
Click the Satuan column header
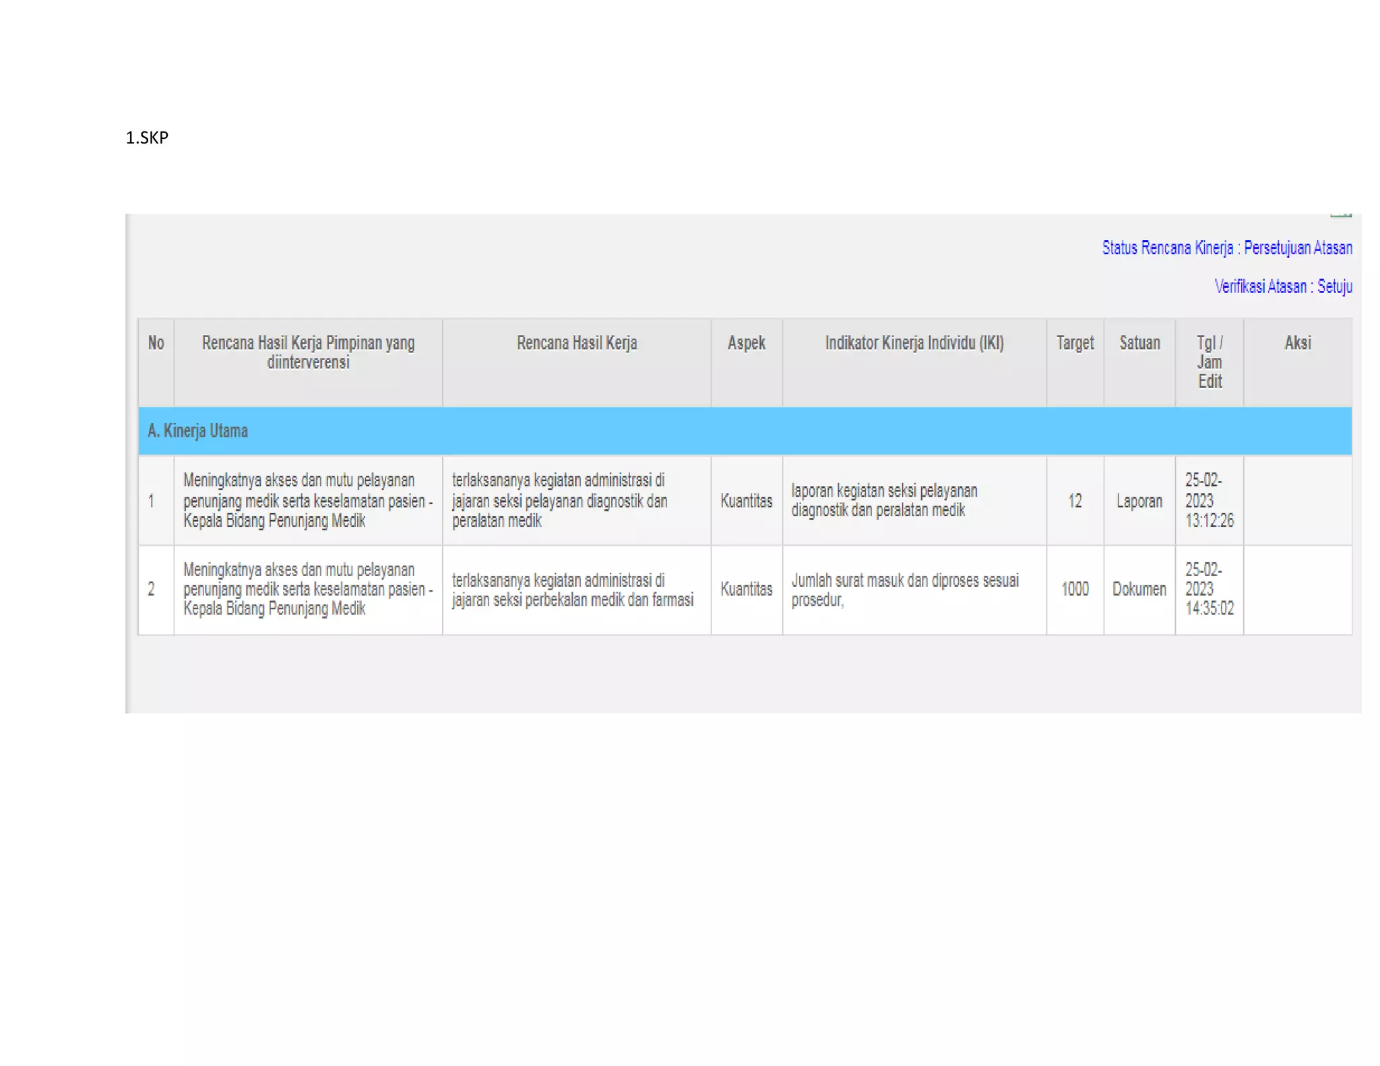1139,343
